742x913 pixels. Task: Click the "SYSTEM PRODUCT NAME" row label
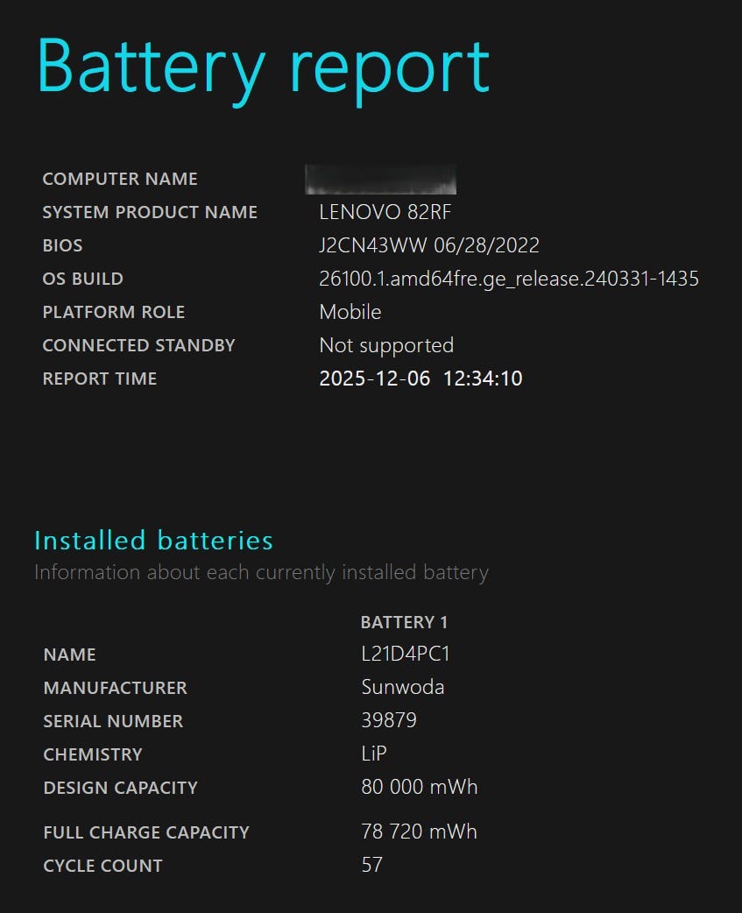pos(150,212)
